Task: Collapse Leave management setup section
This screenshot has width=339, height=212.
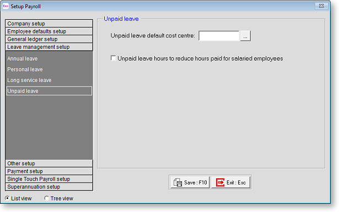Action: [49, 47]
